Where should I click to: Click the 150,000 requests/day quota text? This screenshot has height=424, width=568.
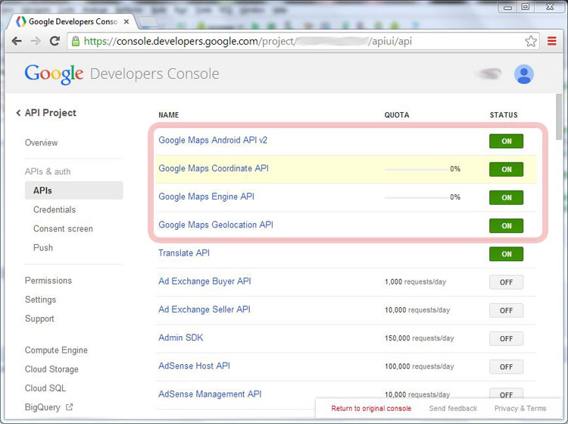pyautogui.click(x=419, y=338)
